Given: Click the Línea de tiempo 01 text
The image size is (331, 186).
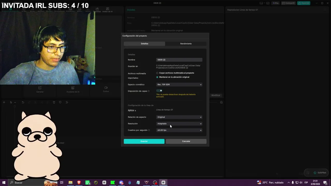Looking at the screenshot, I should click(164, 110).
